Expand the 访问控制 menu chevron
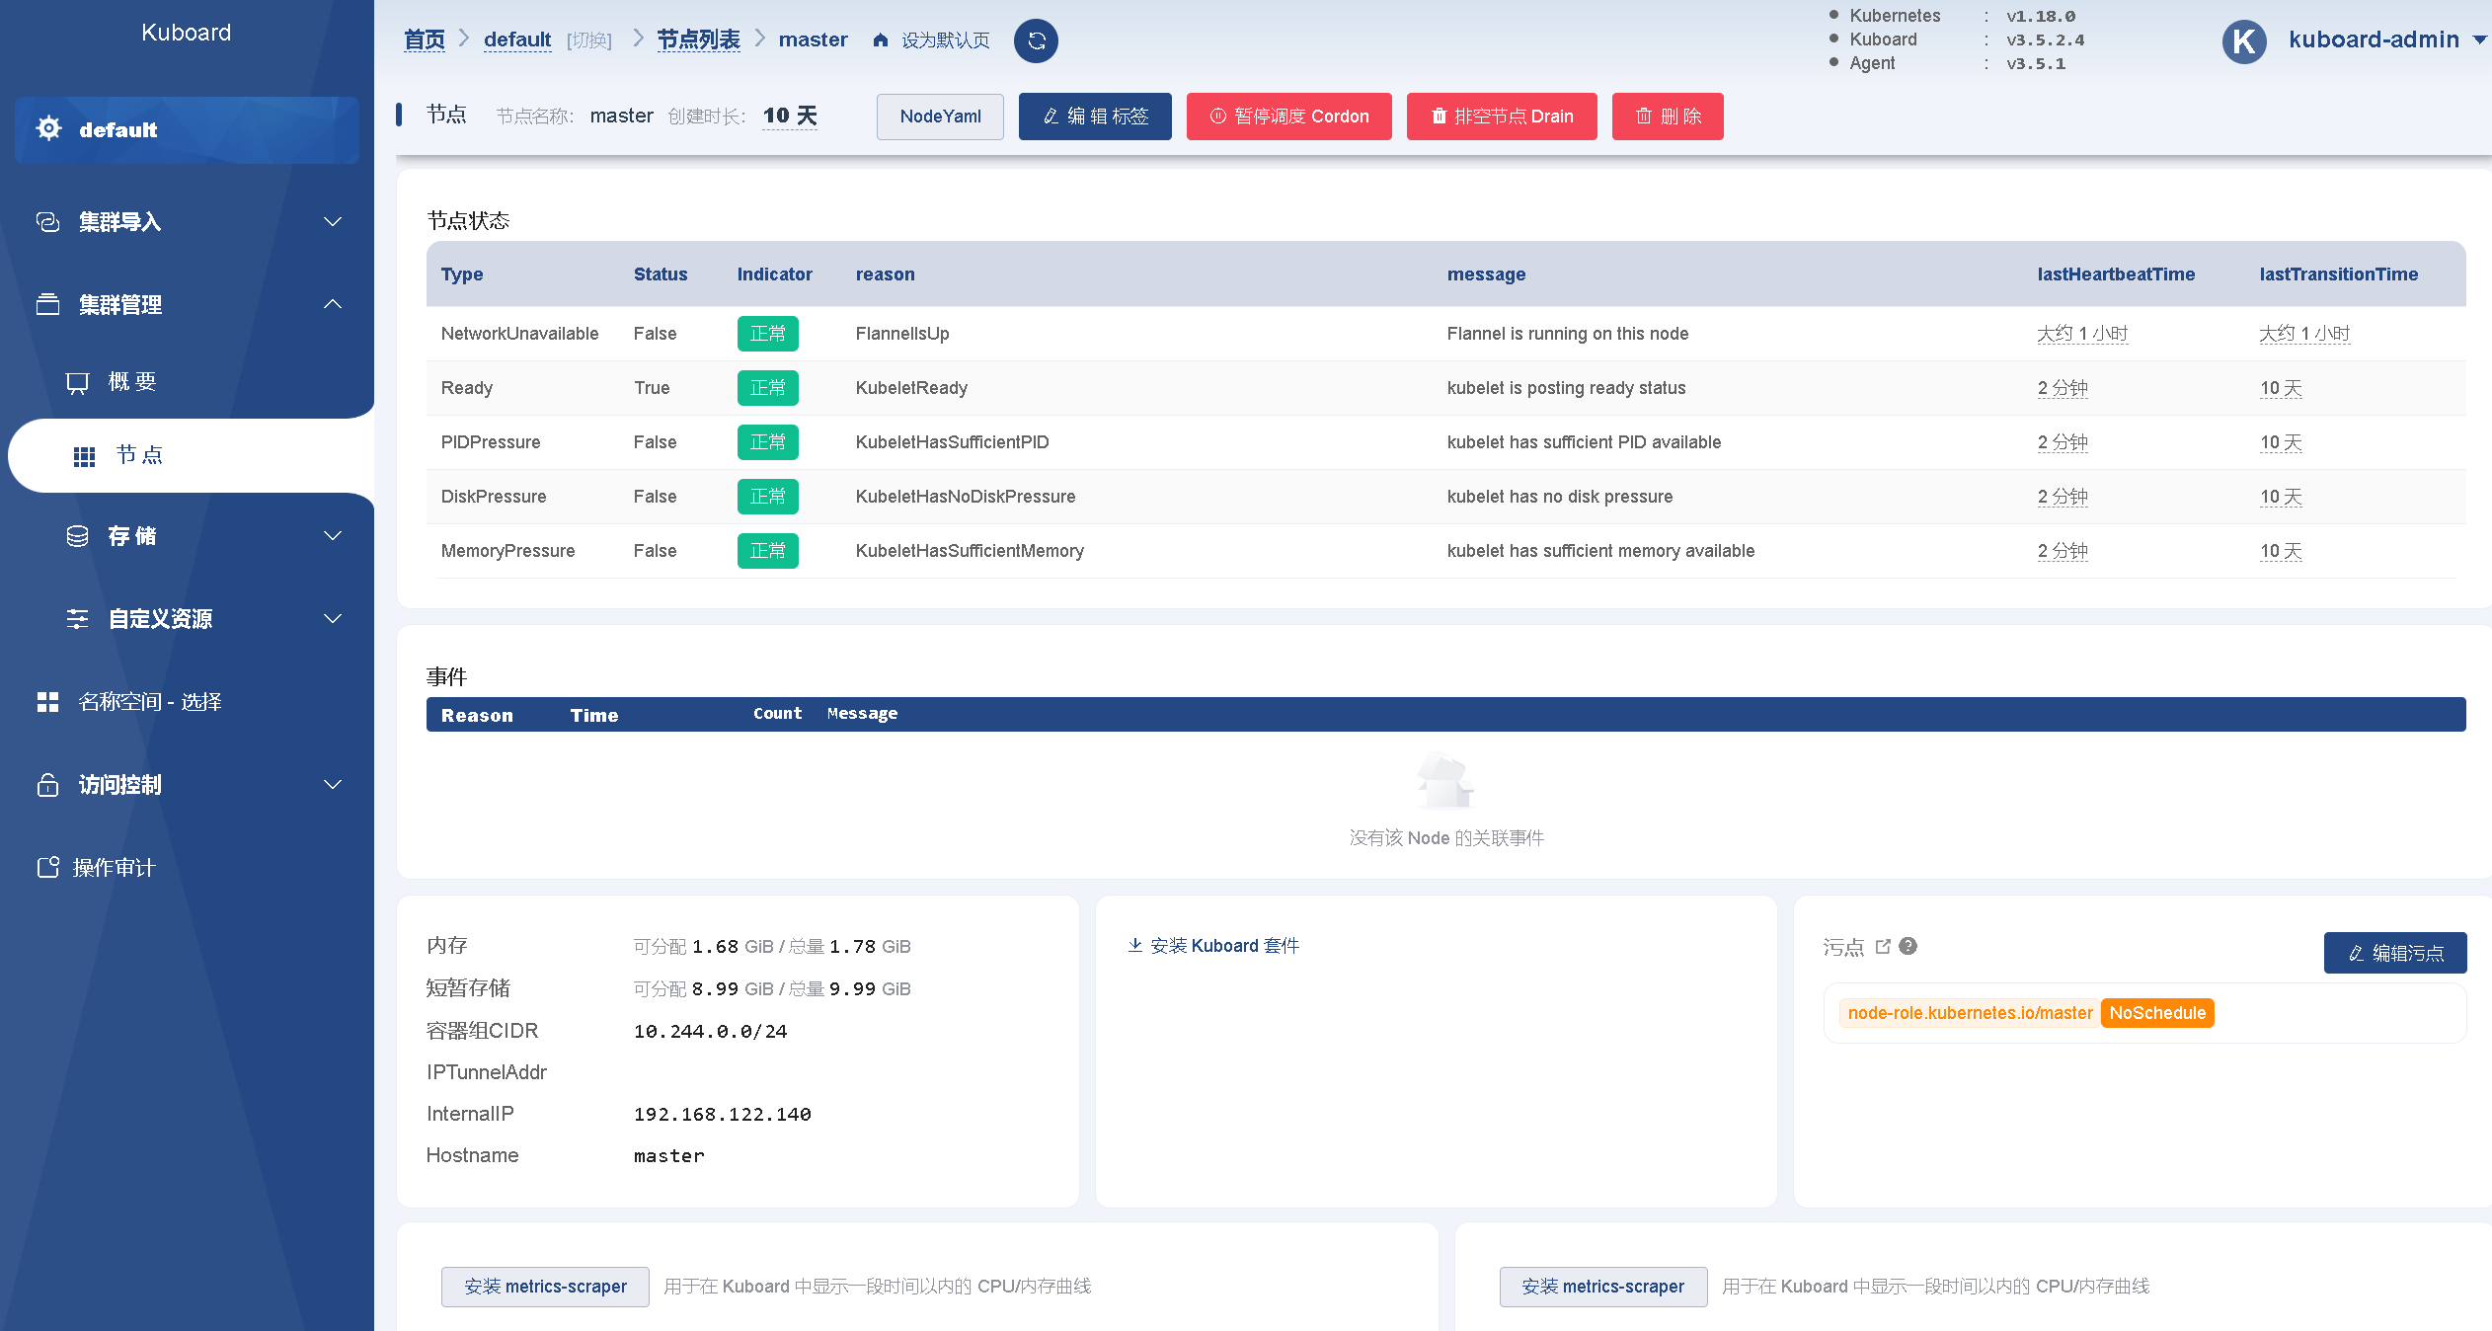 [x=333, y=785]
